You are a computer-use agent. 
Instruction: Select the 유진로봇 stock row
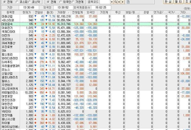(x=95, y=47)
